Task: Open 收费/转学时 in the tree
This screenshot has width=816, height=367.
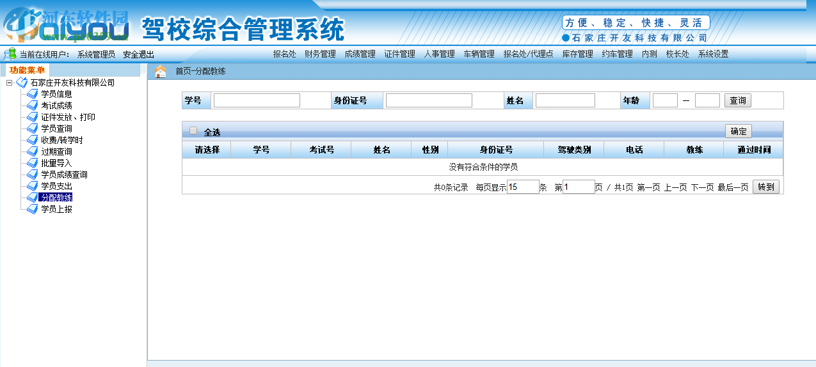Action: pos(62,140)
